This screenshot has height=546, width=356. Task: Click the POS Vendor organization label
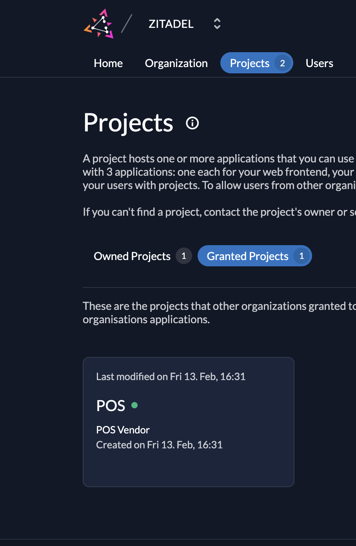coord(123,430)
